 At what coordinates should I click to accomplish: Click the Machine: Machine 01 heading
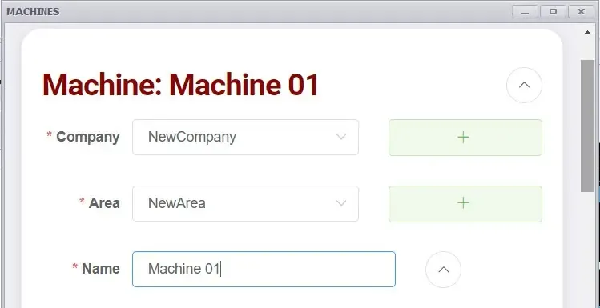180,85
